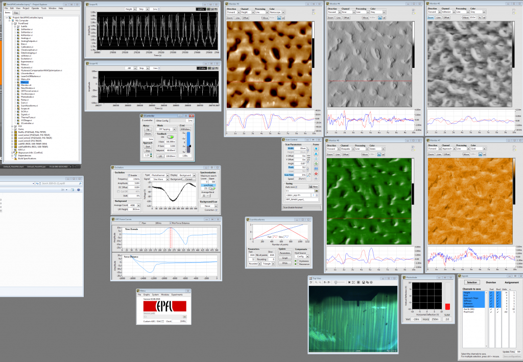523x362 pixels.
Task: Select the Stiffness channel in Signals list
Action: pos(468,301)
